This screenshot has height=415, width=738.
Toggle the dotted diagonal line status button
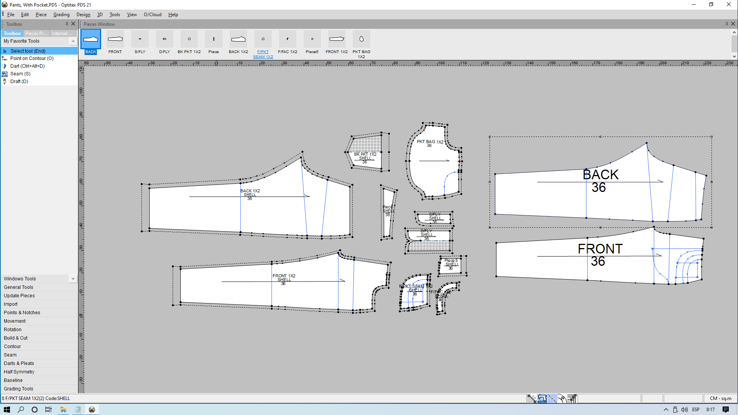552,398
